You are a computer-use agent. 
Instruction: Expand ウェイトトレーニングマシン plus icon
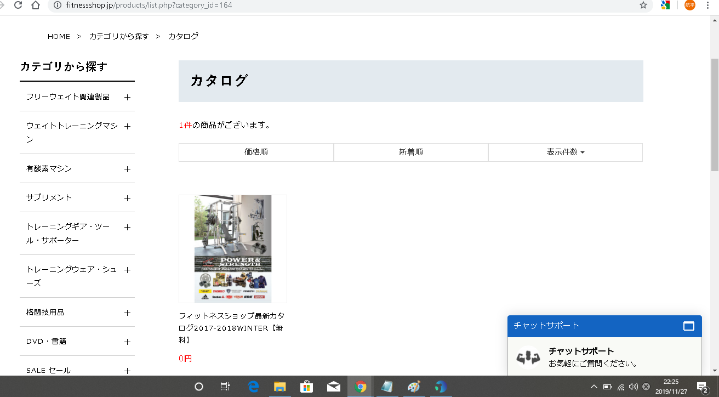click(x=127, y=126)
